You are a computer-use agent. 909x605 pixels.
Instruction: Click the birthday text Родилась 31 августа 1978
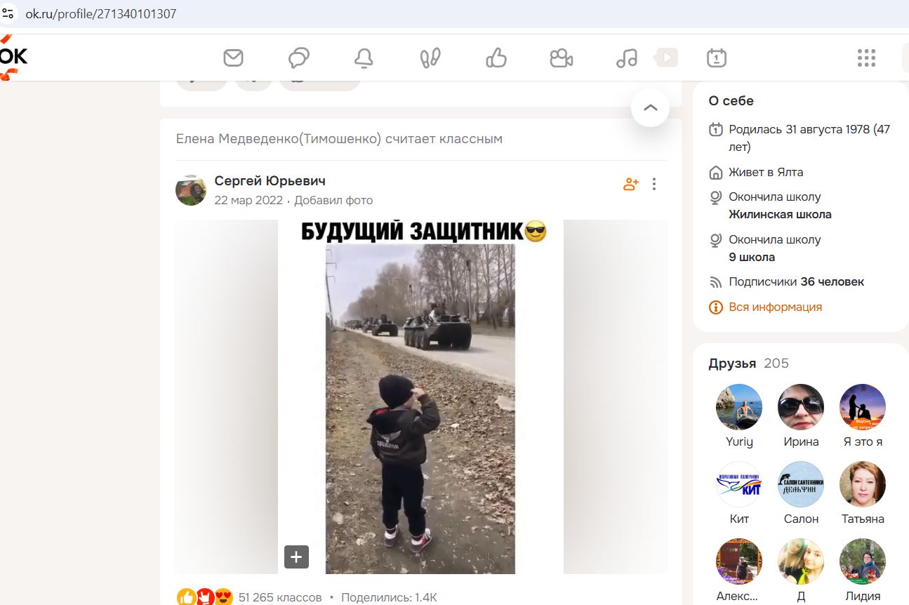(x=809, y=138)
